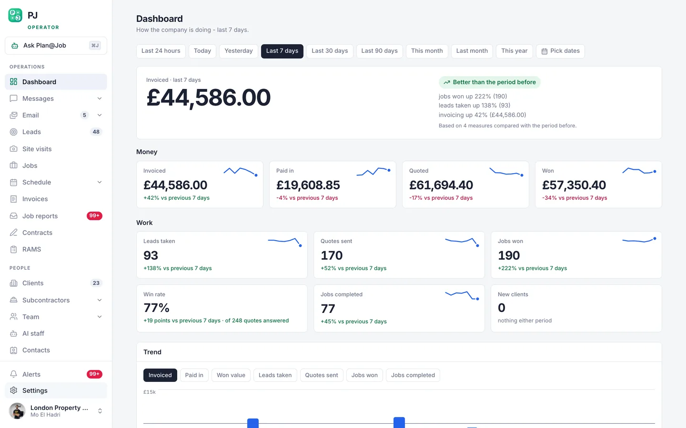The width and height of the screenshot is (686, 428).
Task: Select the Paid in trend filter
Action: tap(194, 375)
